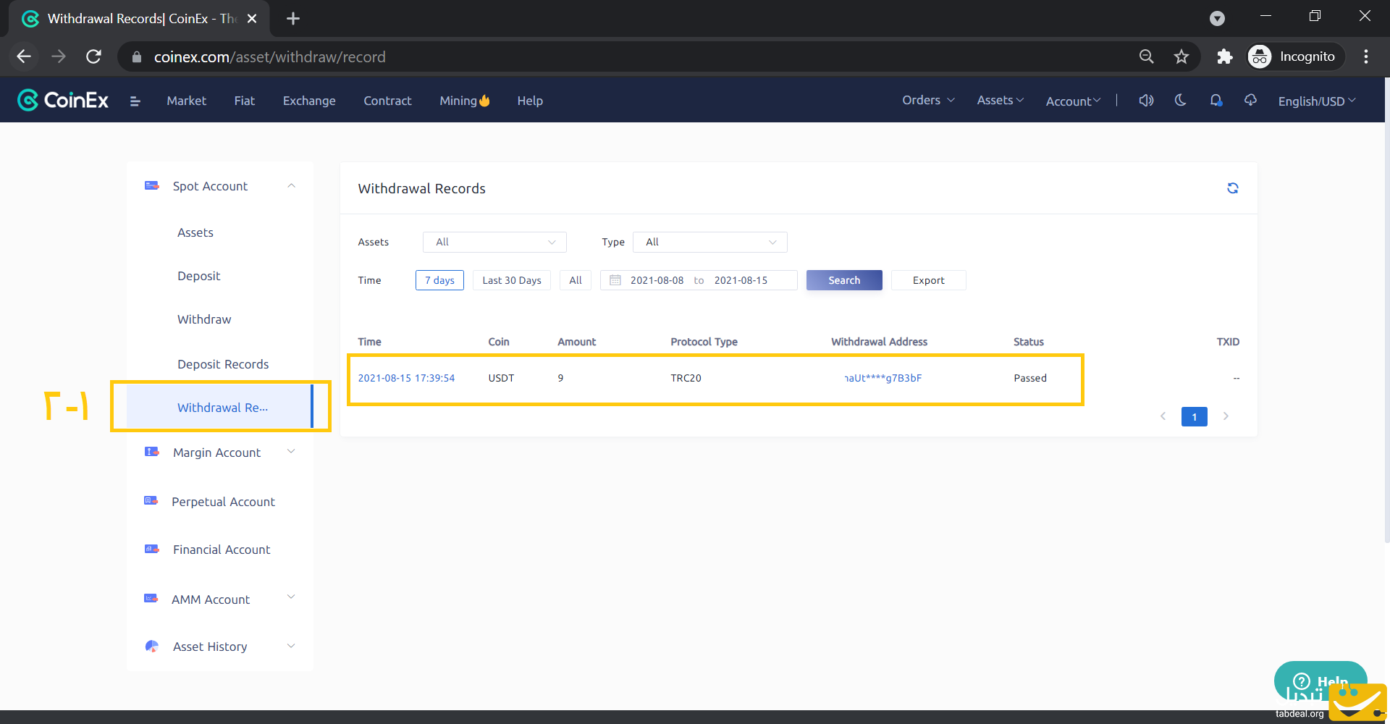Viewport: 1390px width, 724px height.
Task: Open the Help chat widget
Action: (x=1320, y=681)
